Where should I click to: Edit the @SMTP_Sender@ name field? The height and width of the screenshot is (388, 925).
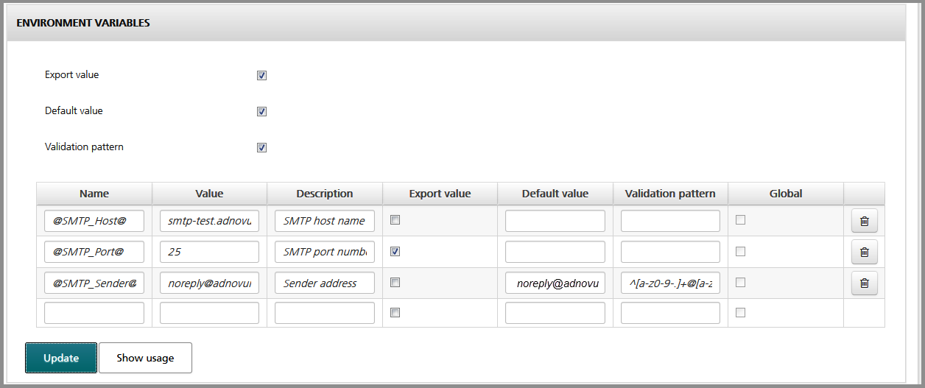point(94,283)
